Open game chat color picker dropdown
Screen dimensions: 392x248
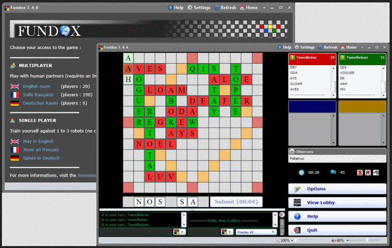[179, 232]
